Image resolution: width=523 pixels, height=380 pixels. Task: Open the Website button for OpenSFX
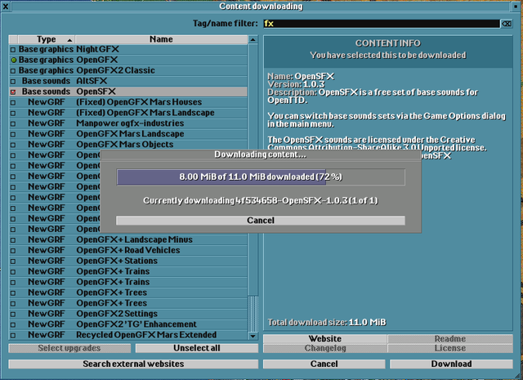click(325, 338)
